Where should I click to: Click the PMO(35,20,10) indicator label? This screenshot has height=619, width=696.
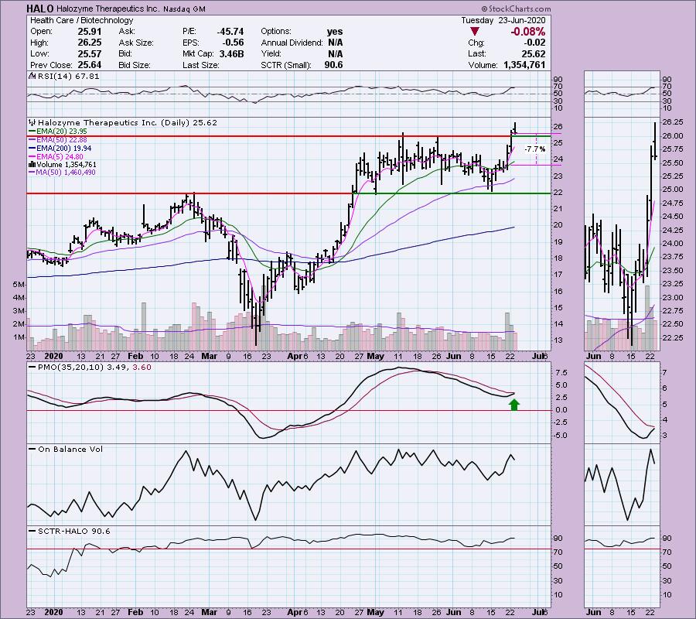pyautogui.click(x=95, y=368)
